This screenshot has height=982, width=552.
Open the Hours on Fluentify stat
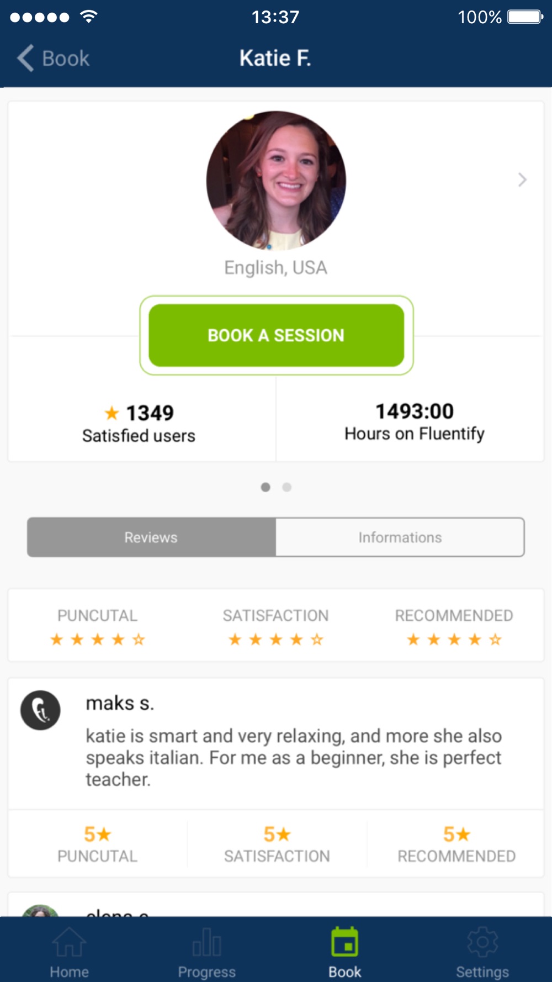coord(415,422)
